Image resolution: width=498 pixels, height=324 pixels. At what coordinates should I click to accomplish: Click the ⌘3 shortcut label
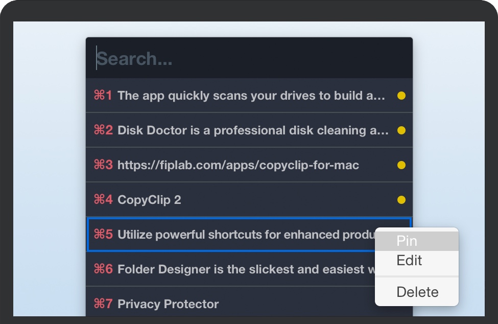click(103, 165)
